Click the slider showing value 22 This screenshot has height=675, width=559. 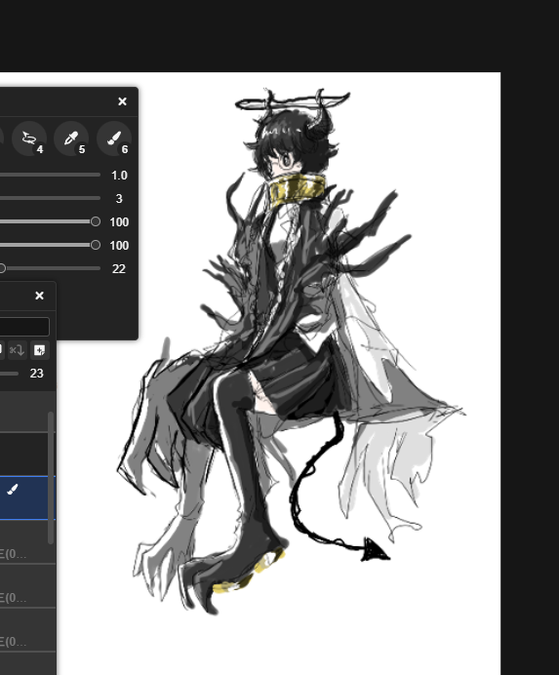50,268
